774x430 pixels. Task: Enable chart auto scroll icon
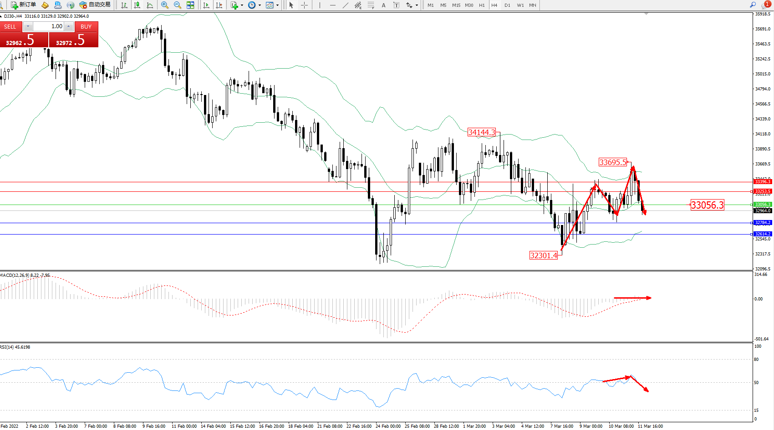tap(206, 5)
